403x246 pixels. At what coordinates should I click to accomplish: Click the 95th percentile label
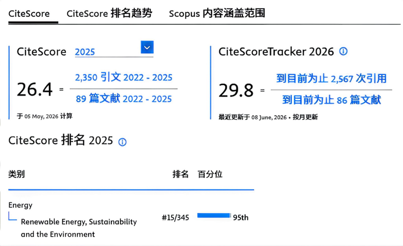(241, 218)
